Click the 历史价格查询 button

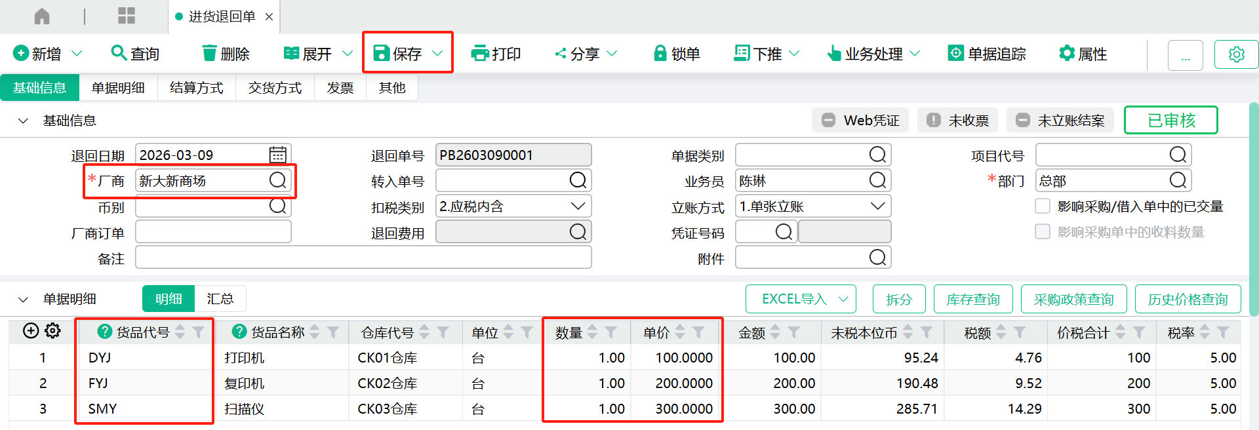pos(1188,300)
